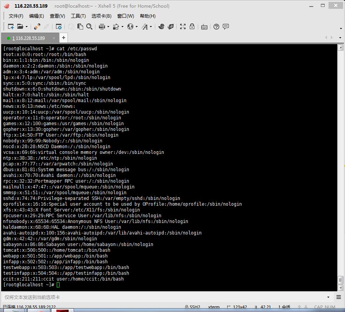345x312 pixels.
Task: Click the cat /etc/passwd command line
Action: point(77,49)
